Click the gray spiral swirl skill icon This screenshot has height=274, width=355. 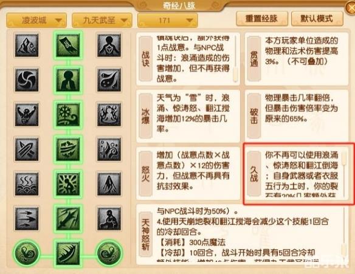27,80
